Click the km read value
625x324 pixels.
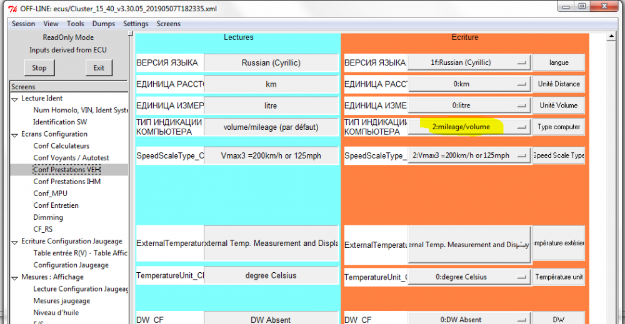click(271, 84)
